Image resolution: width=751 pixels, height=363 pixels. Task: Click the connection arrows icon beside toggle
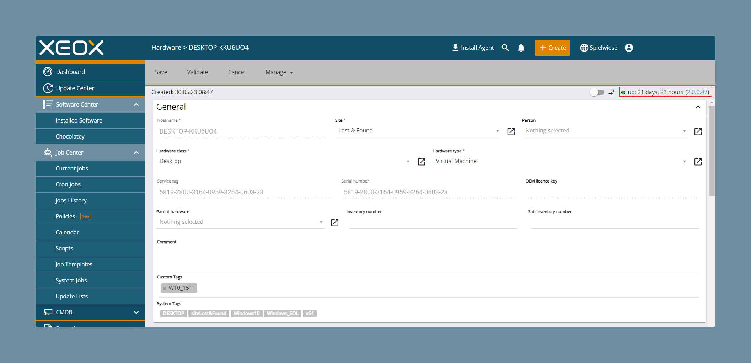pyautogui.click(x=612, y=92)
